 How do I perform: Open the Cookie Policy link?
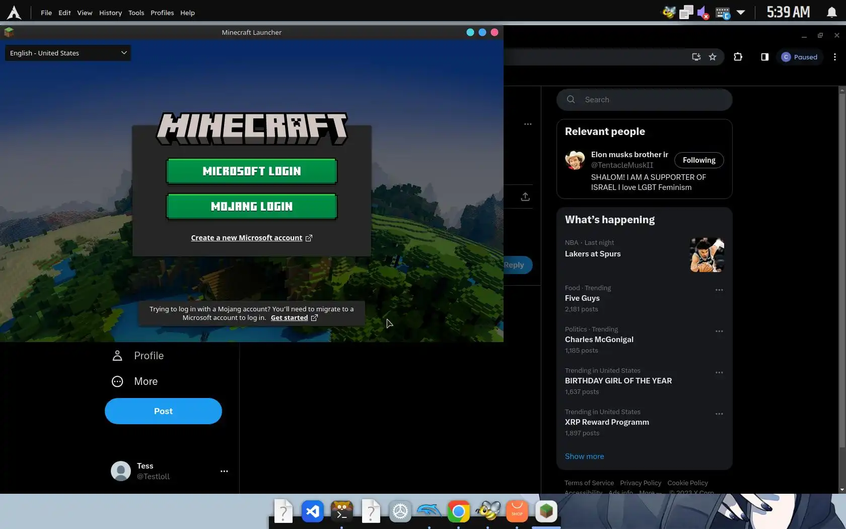pos(687,483)
